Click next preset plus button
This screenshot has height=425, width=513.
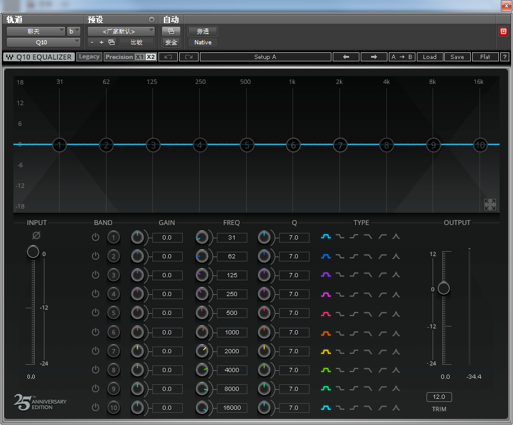(x=101, y=42)
